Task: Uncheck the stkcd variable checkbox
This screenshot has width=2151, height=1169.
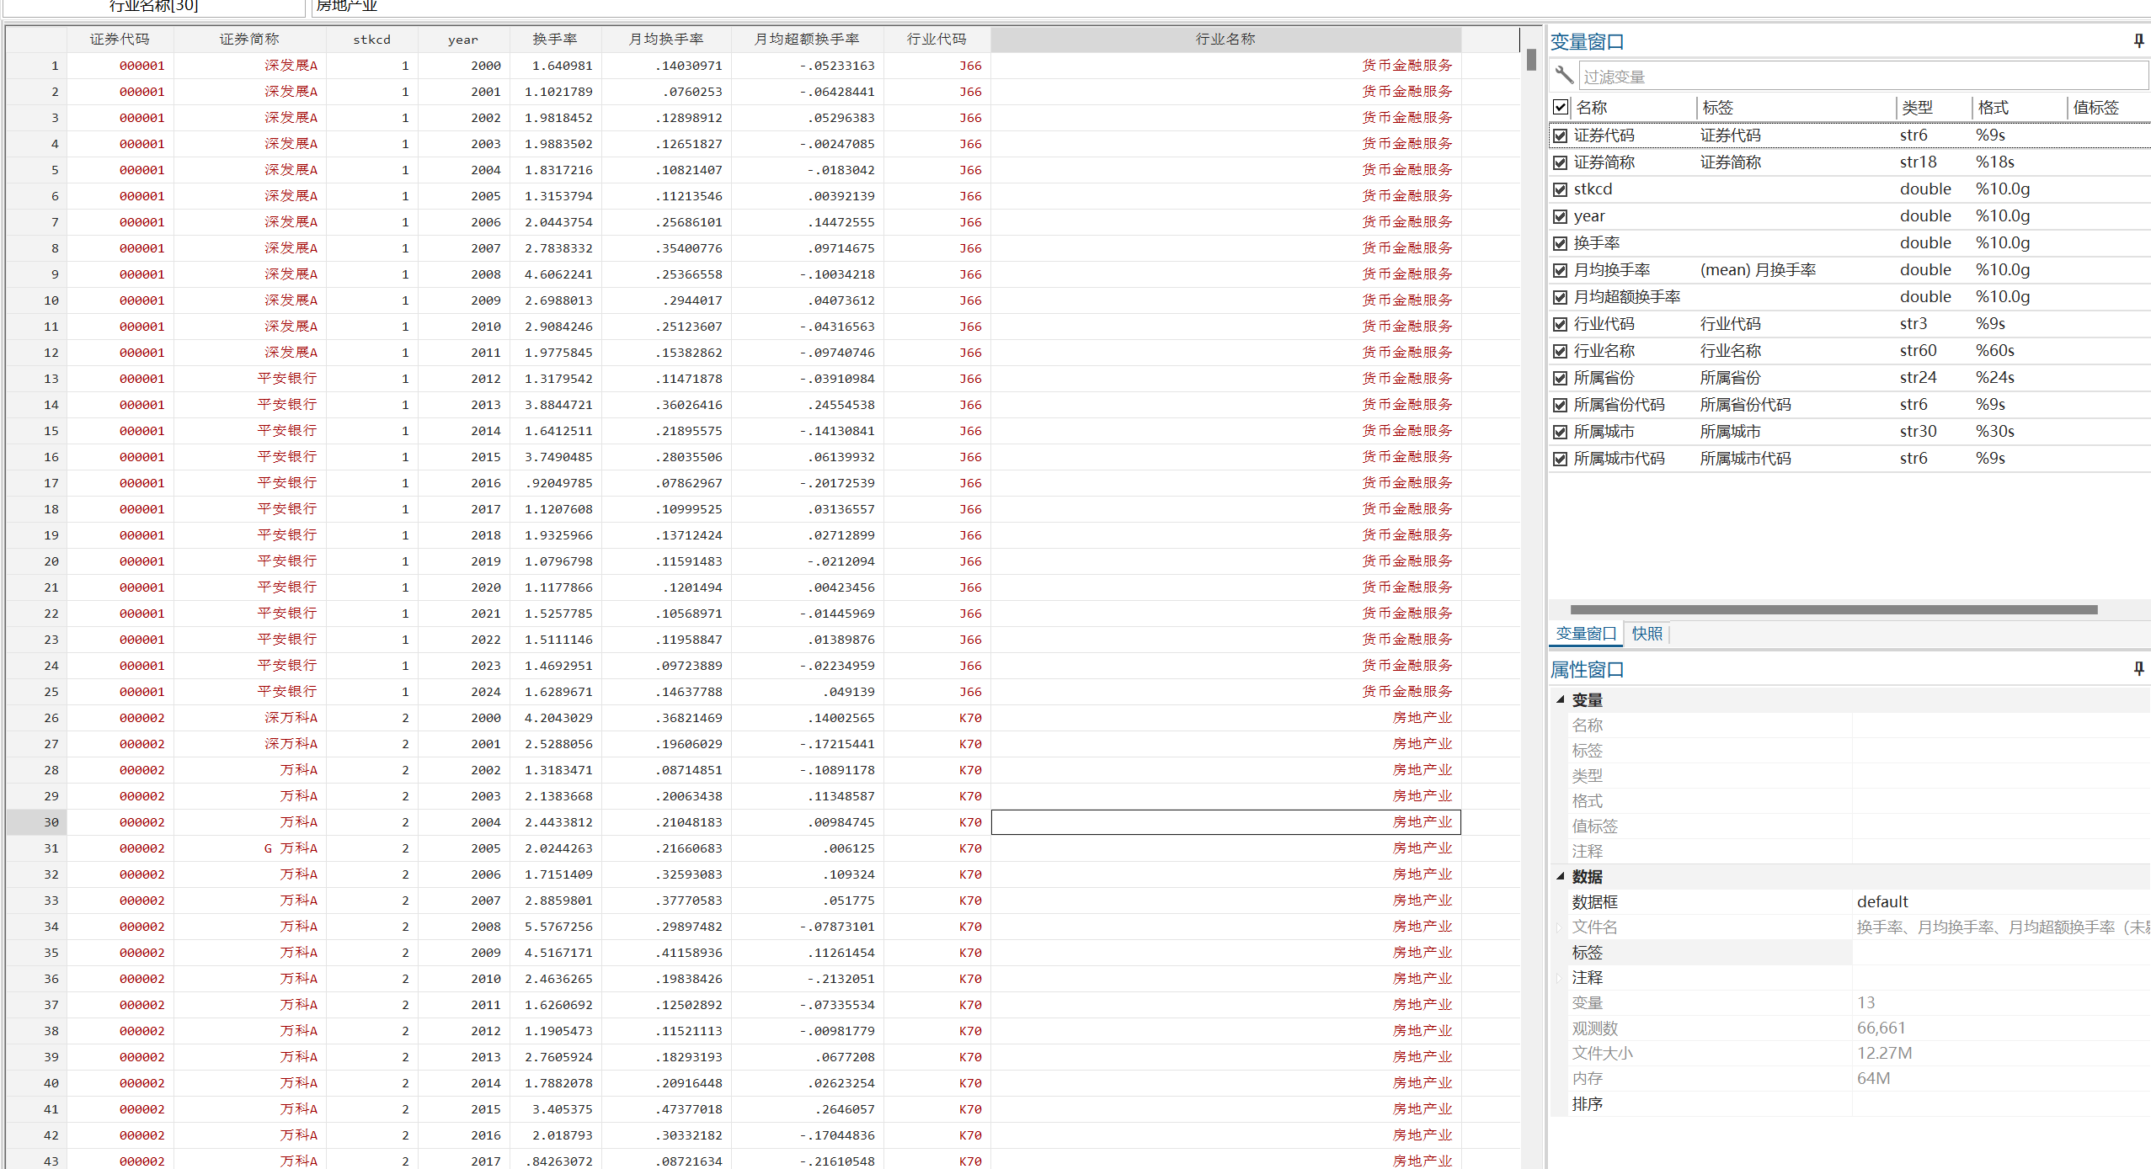Action: coord(1561,189)
